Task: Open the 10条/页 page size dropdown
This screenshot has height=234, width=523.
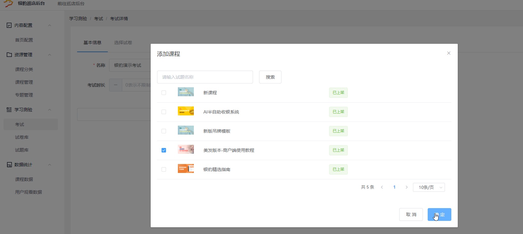Action: click(x=429, y=187)
